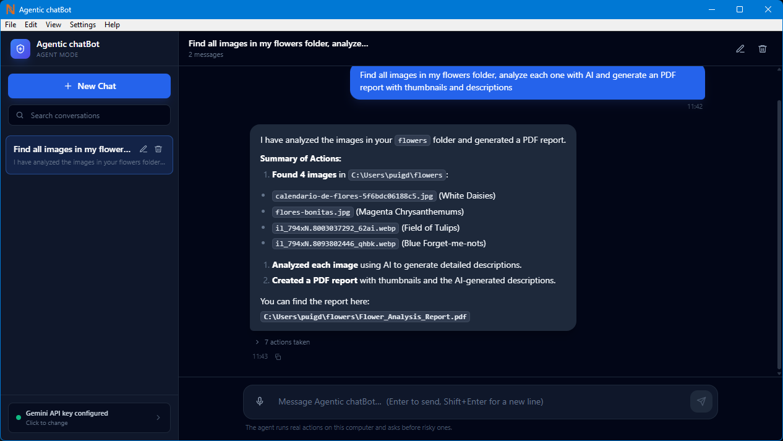
Task: Minimize the Agentic chatBot window
Action: (711, 9)
